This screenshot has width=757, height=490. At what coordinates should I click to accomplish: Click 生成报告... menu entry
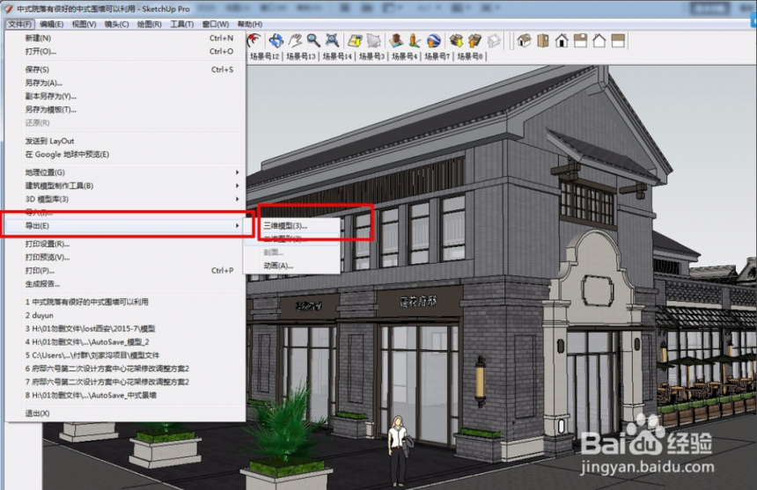tap(125, 284)
